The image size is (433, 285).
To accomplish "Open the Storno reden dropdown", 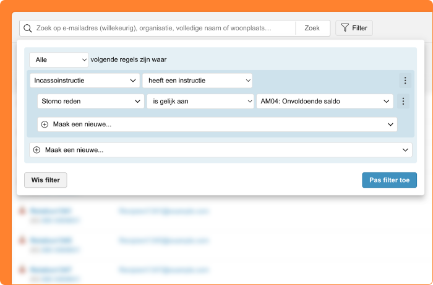I will coord(91,101).
